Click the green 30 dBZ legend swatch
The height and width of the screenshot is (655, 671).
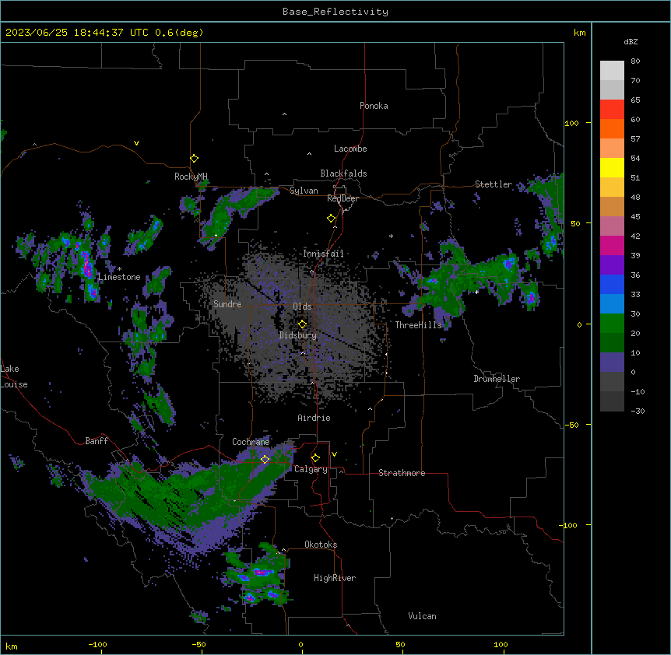(612, 324)
